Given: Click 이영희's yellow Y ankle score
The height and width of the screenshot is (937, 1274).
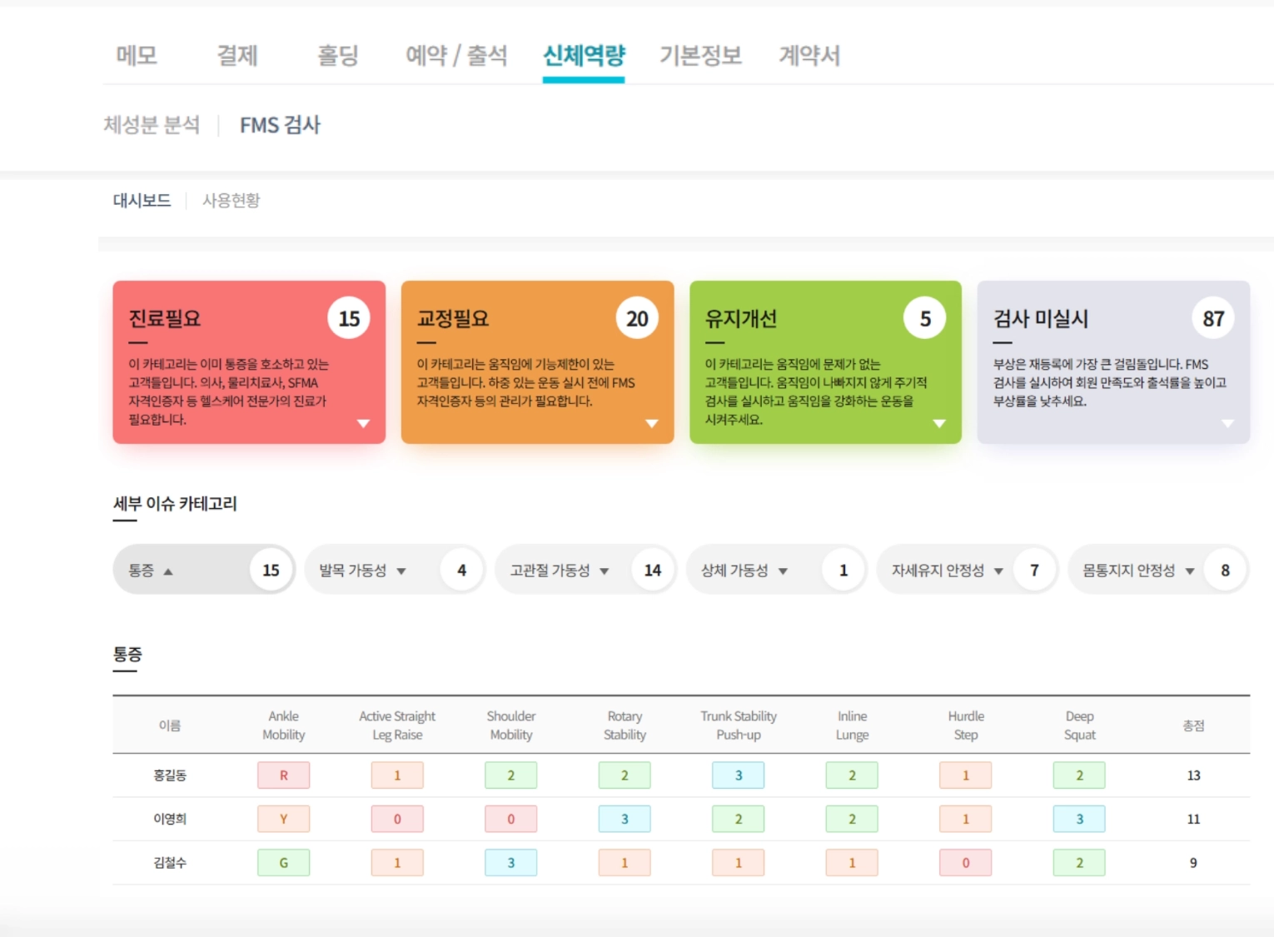Looking at the screenshot, I should (284, 819).
